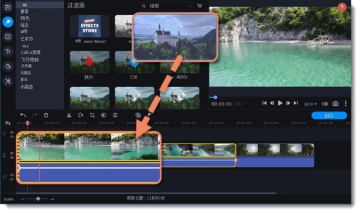This screenshot has height=213, width=360.
Task: Select the Collor滤镜 category
Action: 30,52
